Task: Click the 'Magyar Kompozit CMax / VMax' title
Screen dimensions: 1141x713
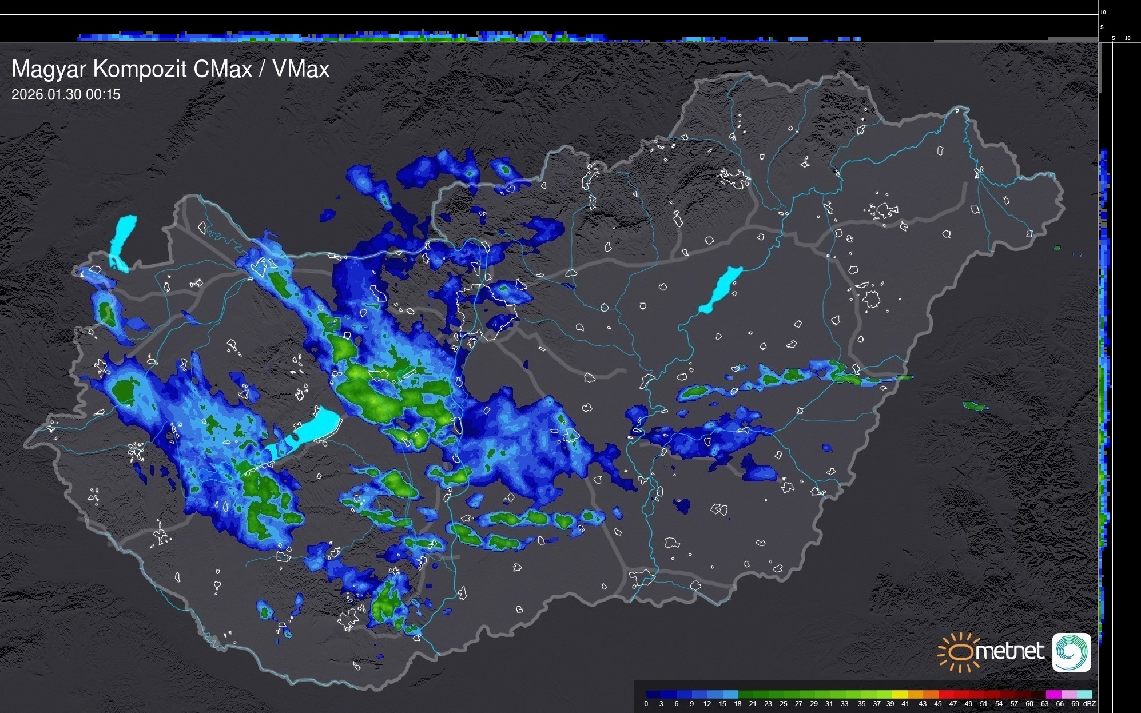Action: [170, 69]
